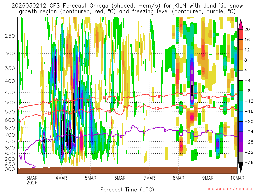Click the 12 value on the color bar
Viewport: 256px width, 192px height.
click(247, 50)
